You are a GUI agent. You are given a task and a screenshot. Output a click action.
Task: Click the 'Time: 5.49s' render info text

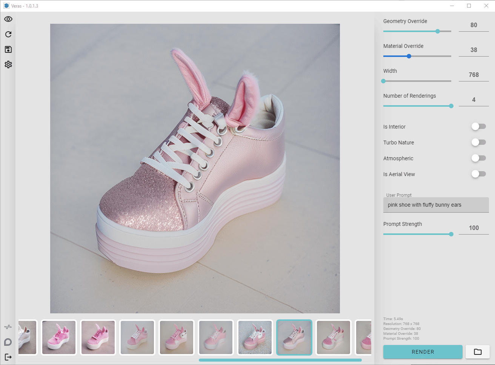click(393, 319)
